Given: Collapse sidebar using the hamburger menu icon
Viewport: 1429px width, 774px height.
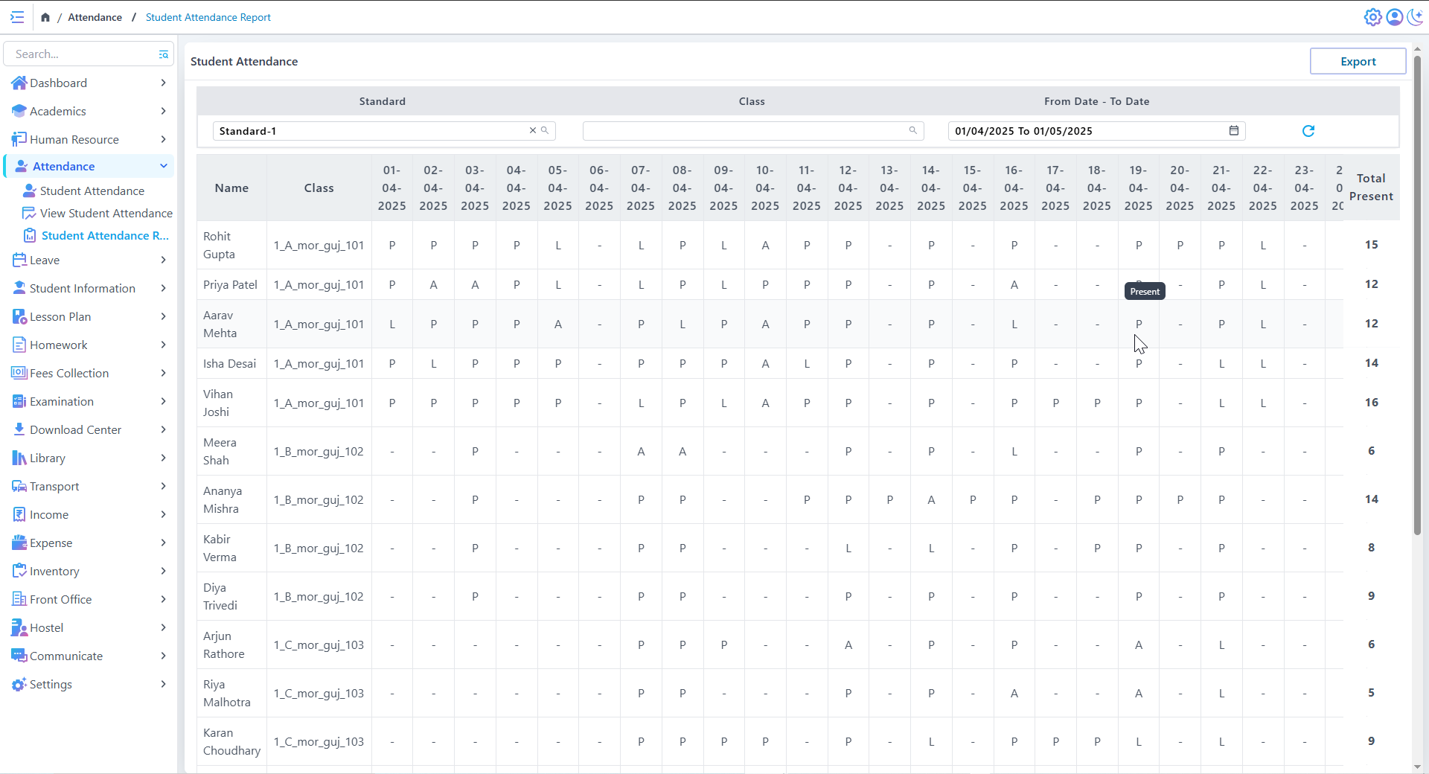Looking at the screenshot, I should tap(17, 17).
